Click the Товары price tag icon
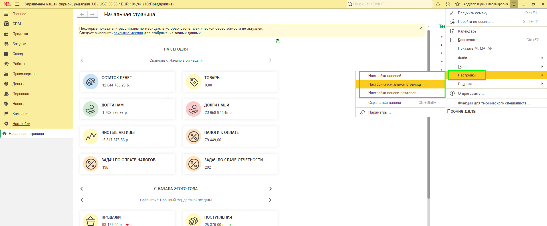The width and height of the screenshot is (547, 226). 193,82
